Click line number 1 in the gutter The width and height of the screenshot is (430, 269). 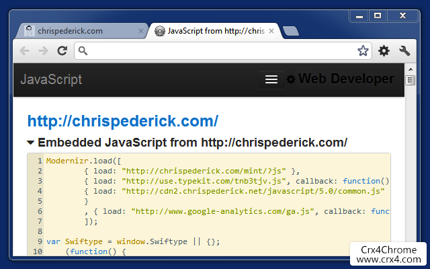coord(40,161)
